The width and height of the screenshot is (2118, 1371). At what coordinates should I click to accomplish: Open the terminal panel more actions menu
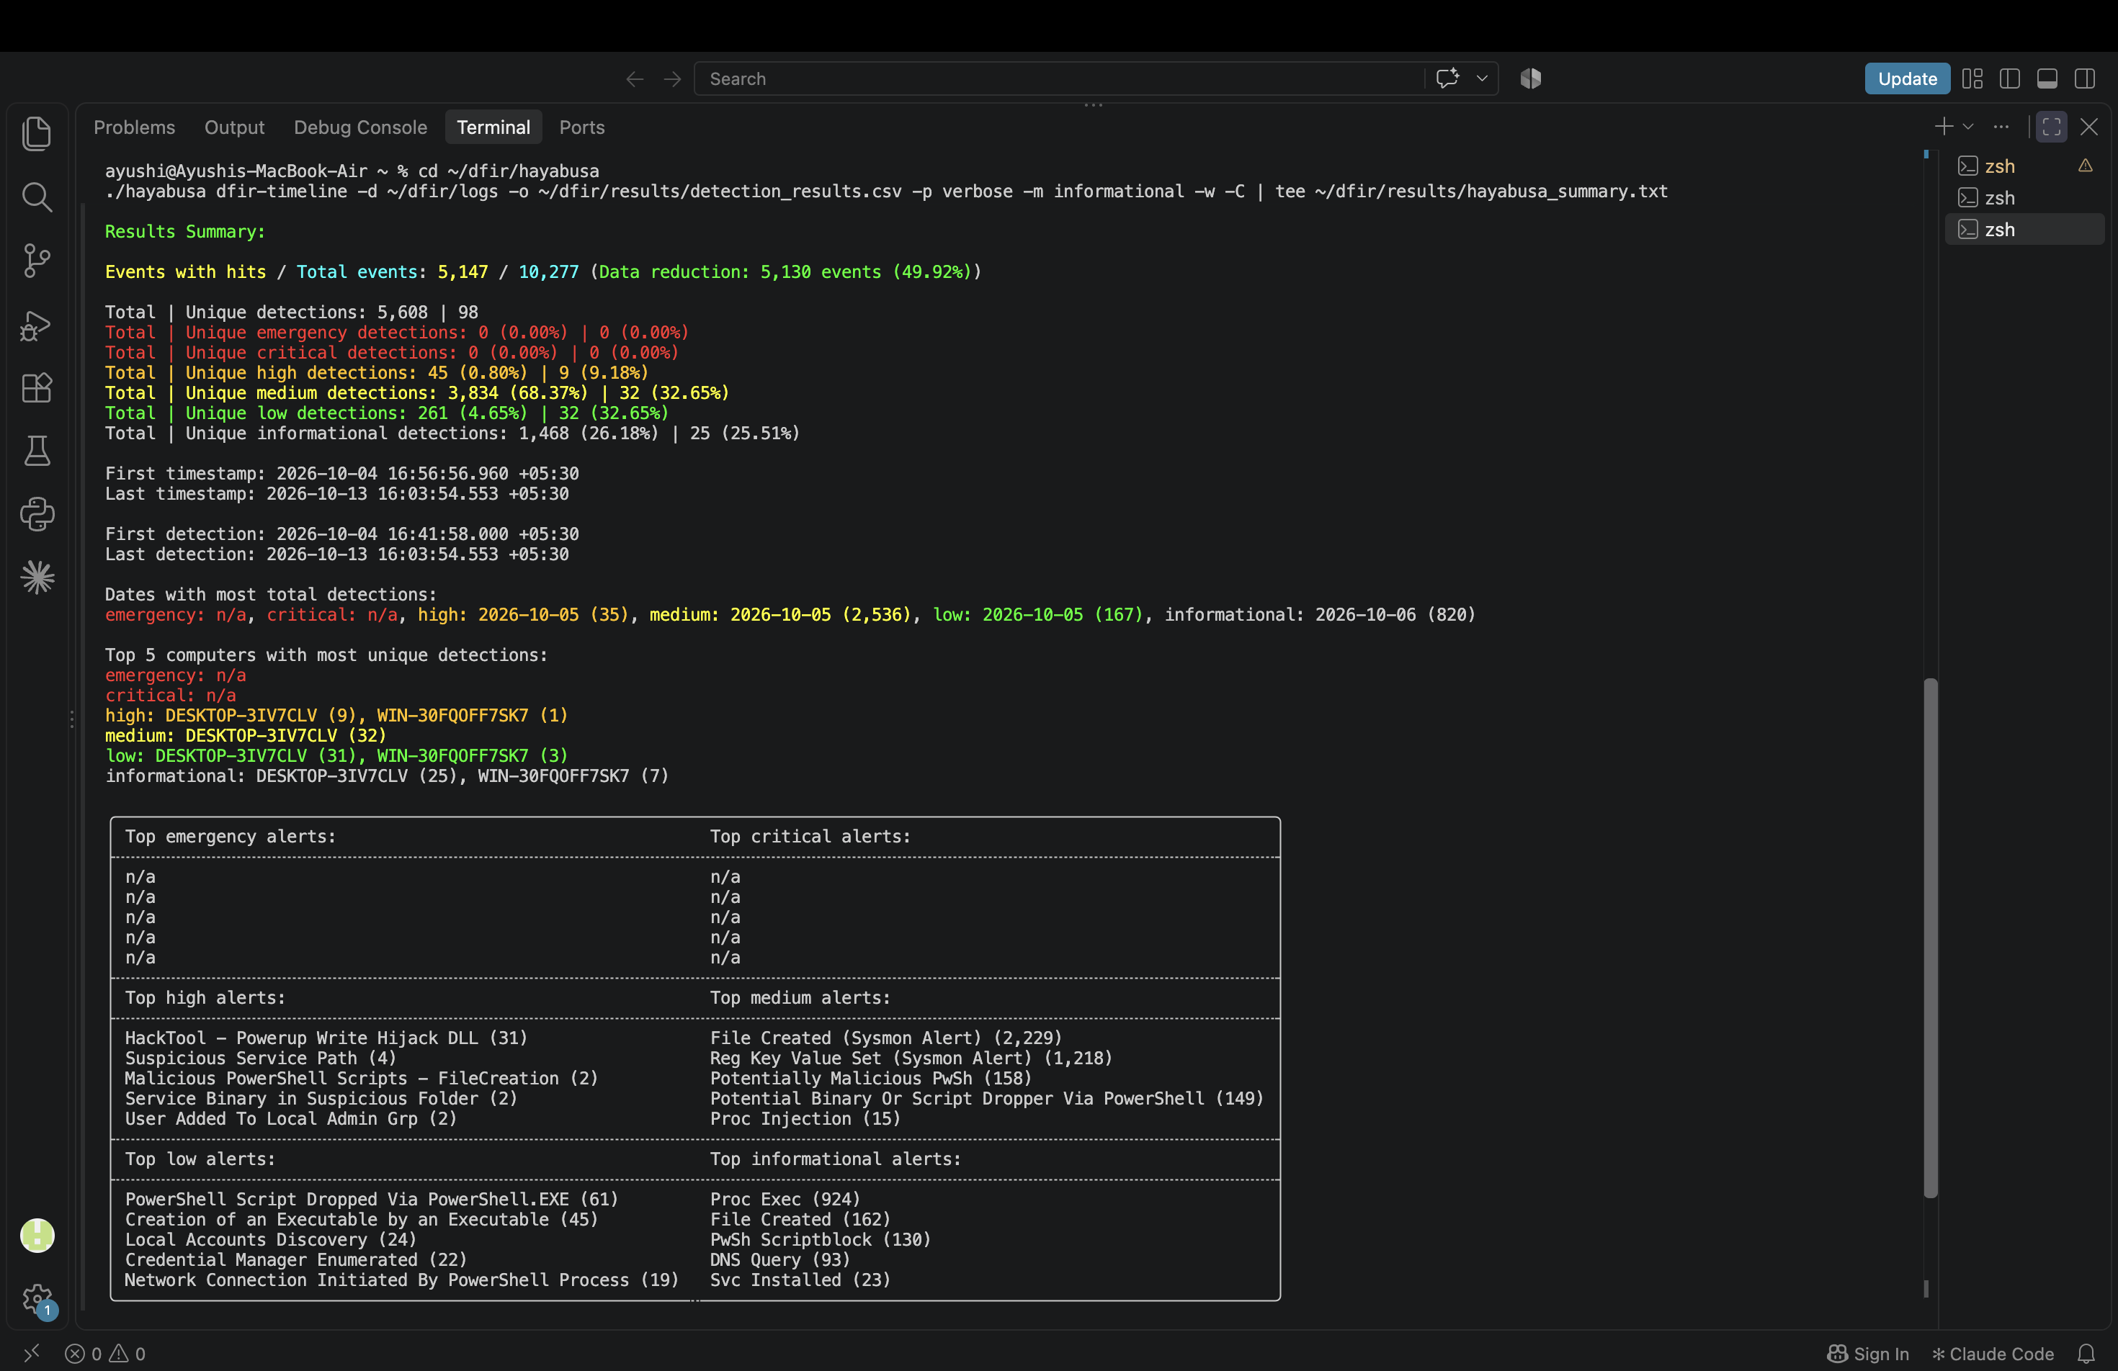point(2001,127)
